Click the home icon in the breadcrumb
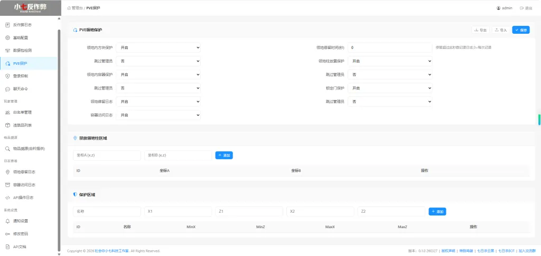This screenshot has height=256, width=541. coord(69,8)
